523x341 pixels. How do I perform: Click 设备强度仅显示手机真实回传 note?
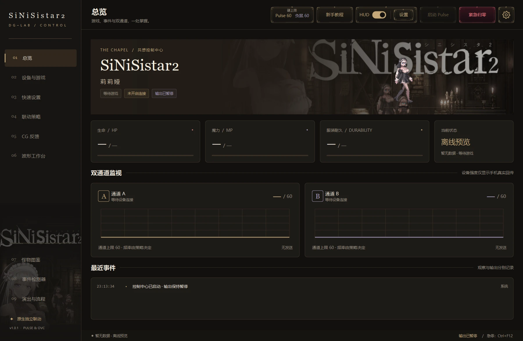point(488,173)
